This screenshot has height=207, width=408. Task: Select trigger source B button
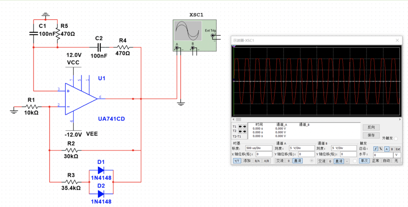392,149
